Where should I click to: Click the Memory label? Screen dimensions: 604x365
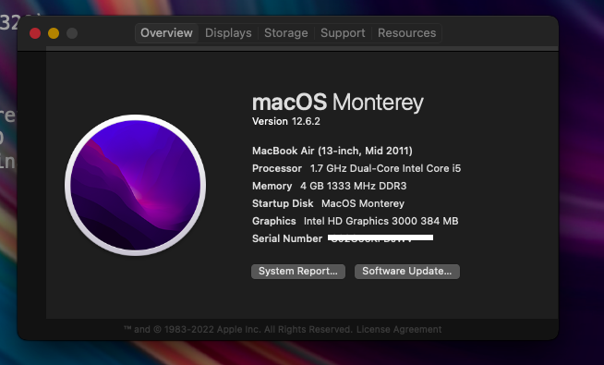(272, 186)
